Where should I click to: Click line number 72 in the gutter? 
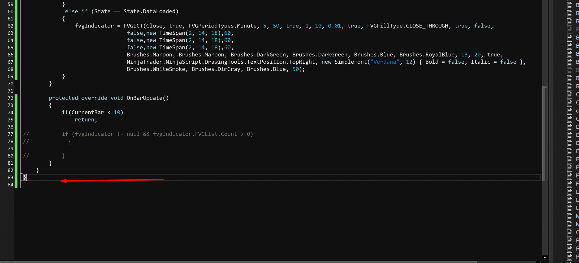coord(11,98)
